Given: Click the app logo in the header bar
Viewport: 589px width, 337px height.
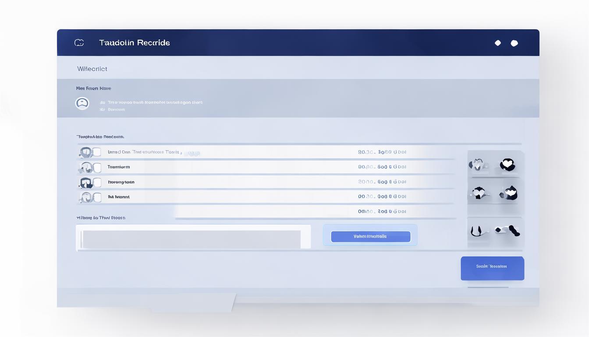Looking at the screenshot, I should coord(79,43).
